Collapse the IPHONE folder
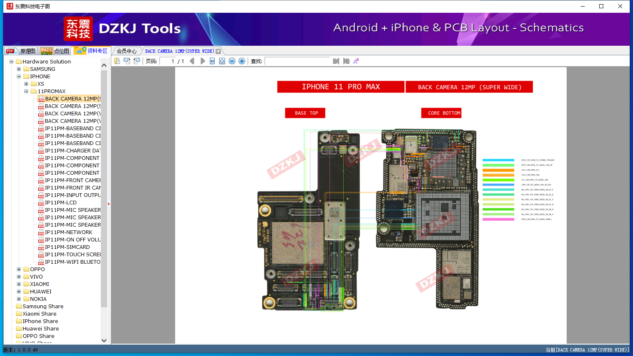633x356 pixels. point(19,77)
